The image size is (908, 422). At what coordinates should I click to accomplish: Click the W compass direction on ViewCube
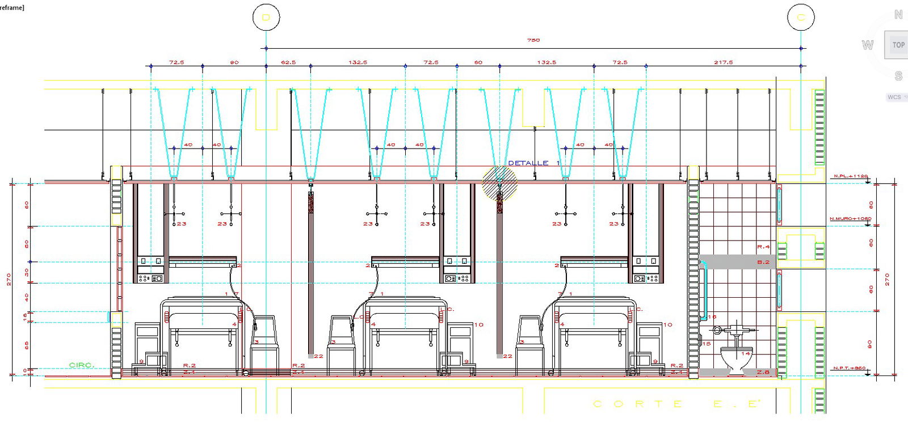click(x=868, y=45)
